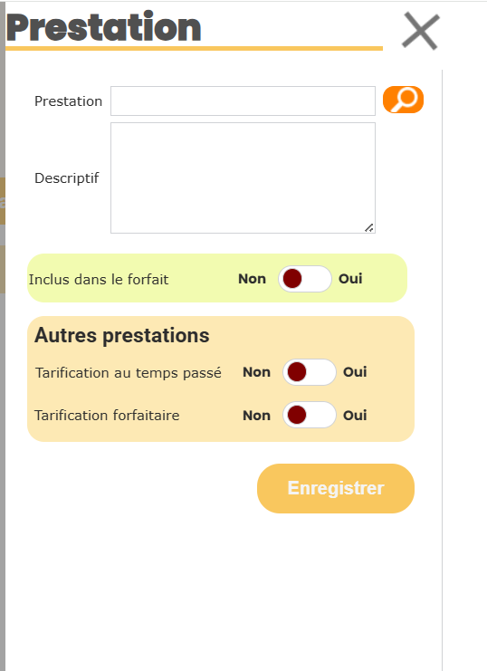Enable the Tarification au temps passé switch
The height and width of the screenshot is (671, 487).
pyautogui.click(x=310, y=372)
